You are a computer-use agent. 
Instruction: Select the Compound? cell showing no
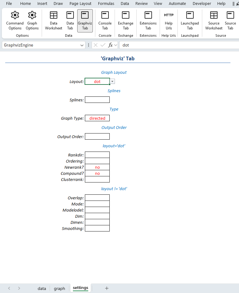(97, 173)
